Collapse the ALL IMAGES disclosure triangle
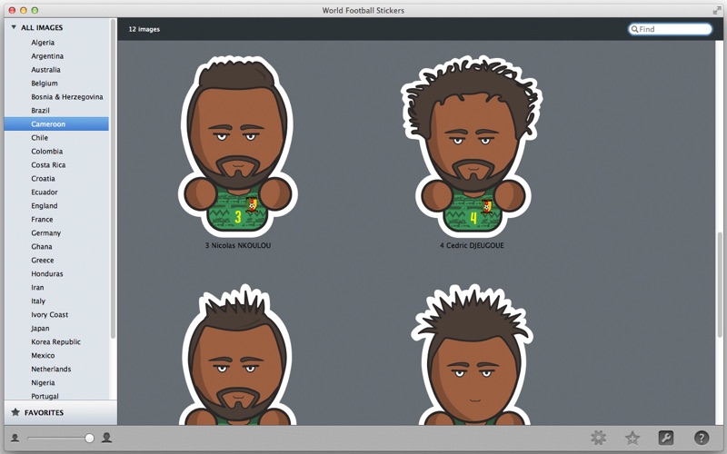Image resolution: width=727 pixels, height=454 pixels. tap(14, 27)
